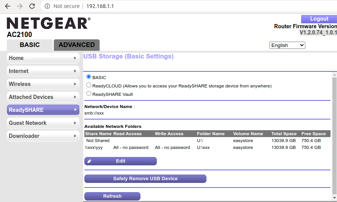Click the Refresh button
337x202 pixels.
click(112, 196)
